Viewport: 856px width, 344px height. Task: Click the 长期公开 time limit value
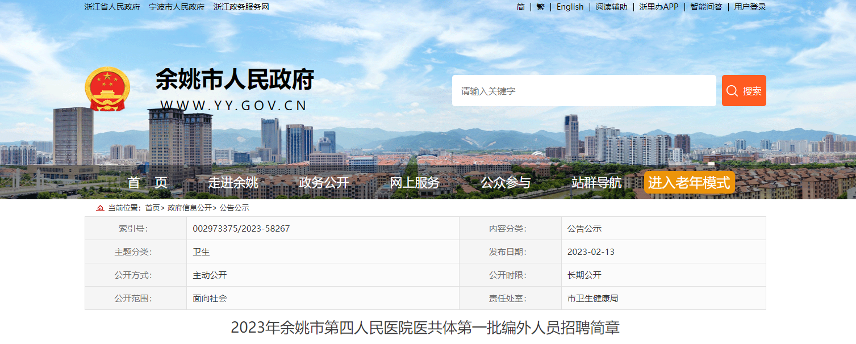click(584, 275)
